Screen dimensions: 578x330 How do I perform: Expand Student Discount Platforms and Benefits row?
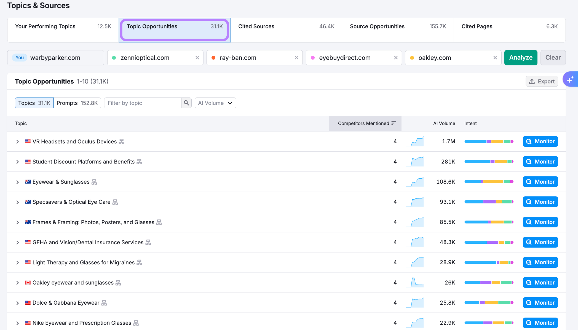[17, 162]
